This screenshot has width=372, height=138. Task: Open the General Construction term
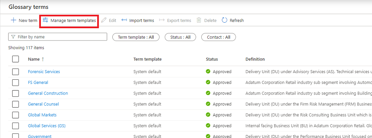click(x=48, y=93)
